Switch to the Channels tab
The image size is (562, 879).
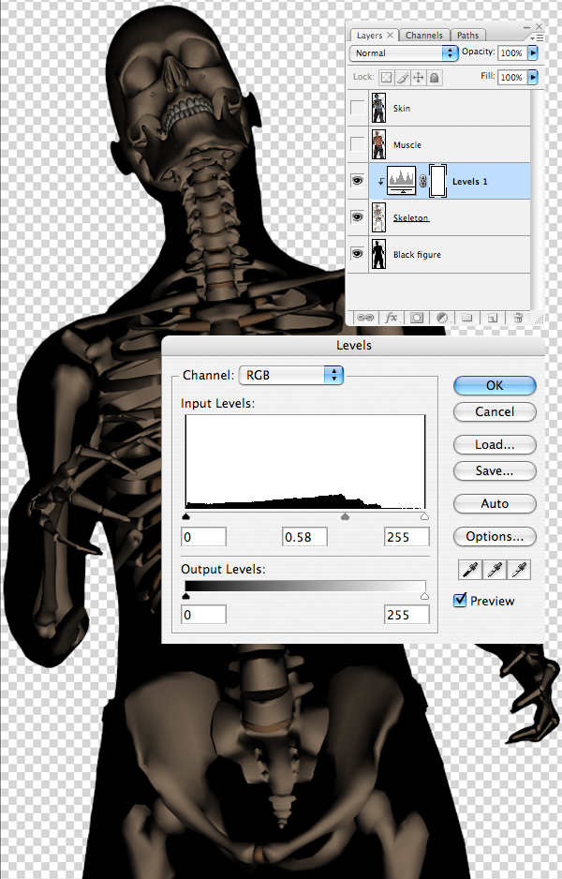click(x=424, y=36)
